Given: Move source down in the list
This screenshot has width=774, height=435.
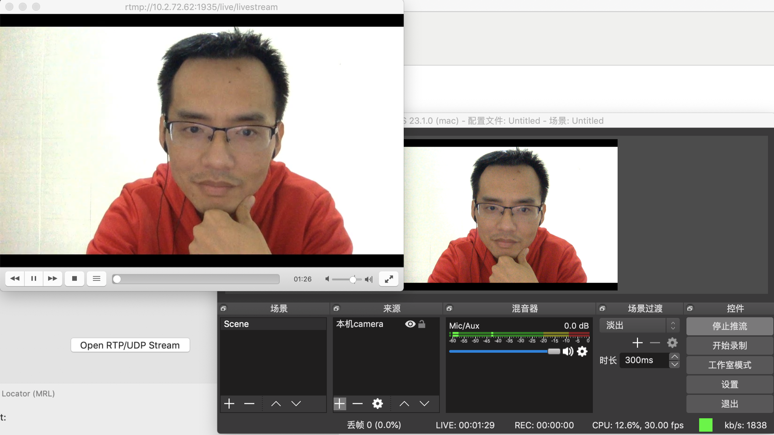Looking at the screenshot, I should tap(424, 404).
